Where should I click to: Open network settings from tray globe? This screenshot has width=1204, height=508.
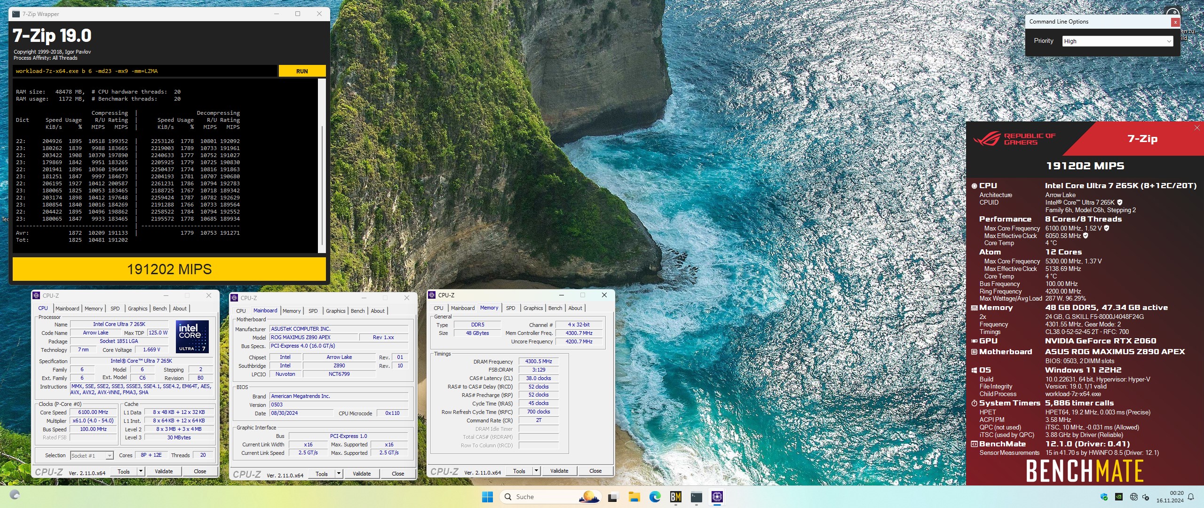(1133, 497)
